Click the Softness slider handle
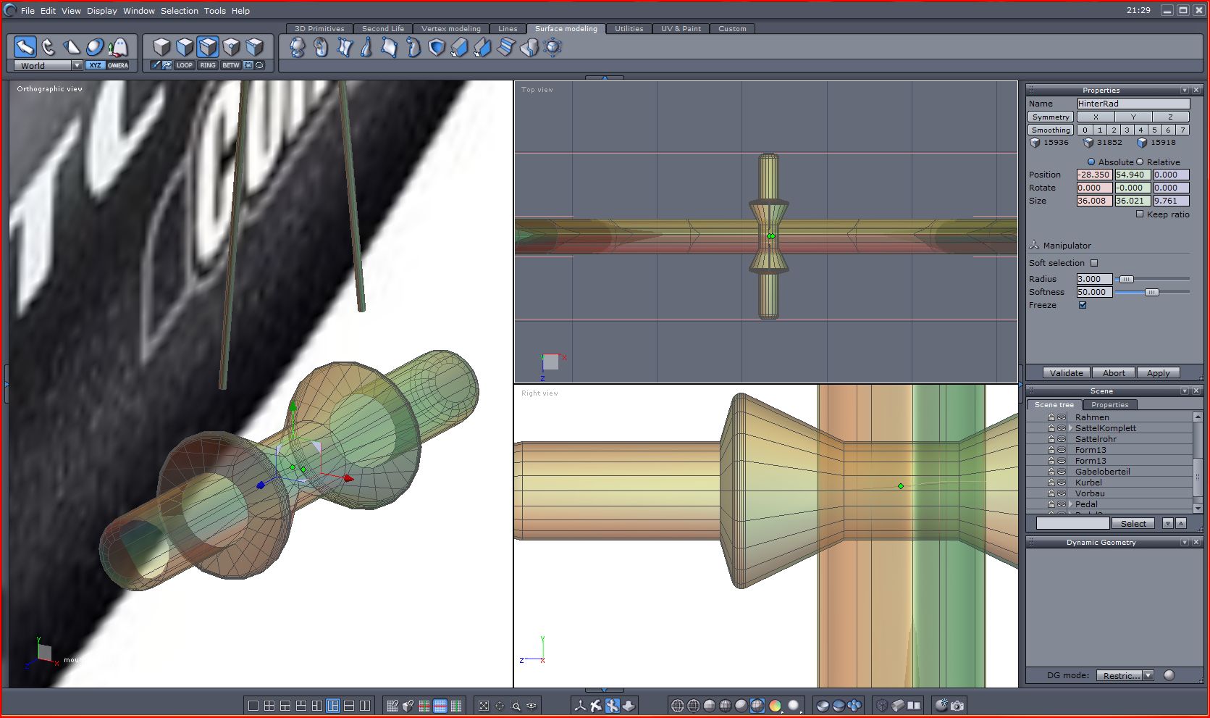1210x718 pixels. (1151, 292)
